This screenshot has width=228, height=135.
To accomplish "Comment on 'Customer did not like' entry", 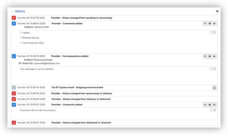I will point(210,105).
